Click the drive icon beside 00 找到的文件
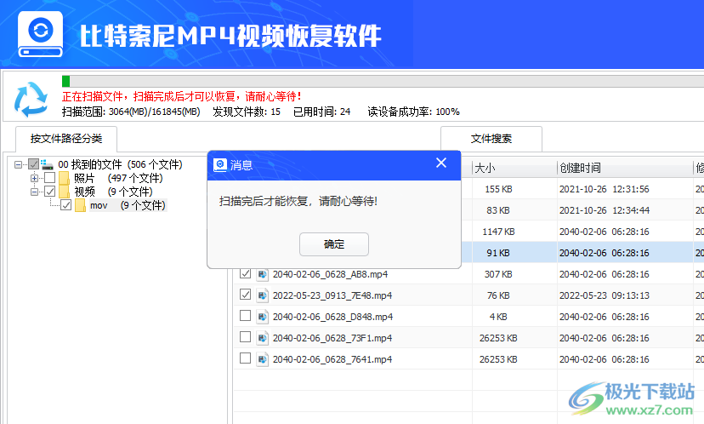704x424 pixels. pos(47,164)
